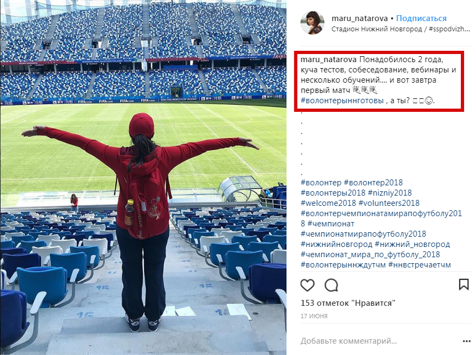Open the #ннвстречаетчм hashtag

point(420,265)
